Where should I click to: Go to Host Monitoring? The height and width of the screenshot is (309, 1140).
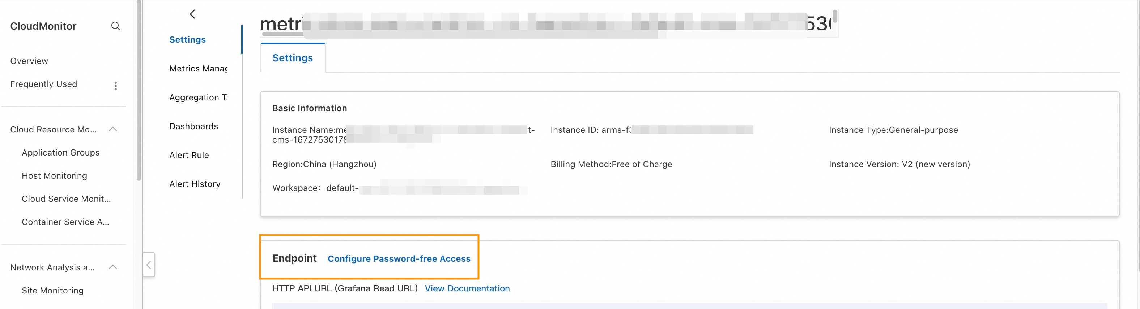point(55,176)
